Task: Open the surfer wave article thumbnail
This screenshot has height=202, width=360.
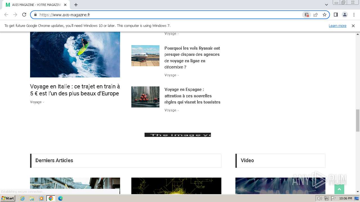Action: point(75,54)
